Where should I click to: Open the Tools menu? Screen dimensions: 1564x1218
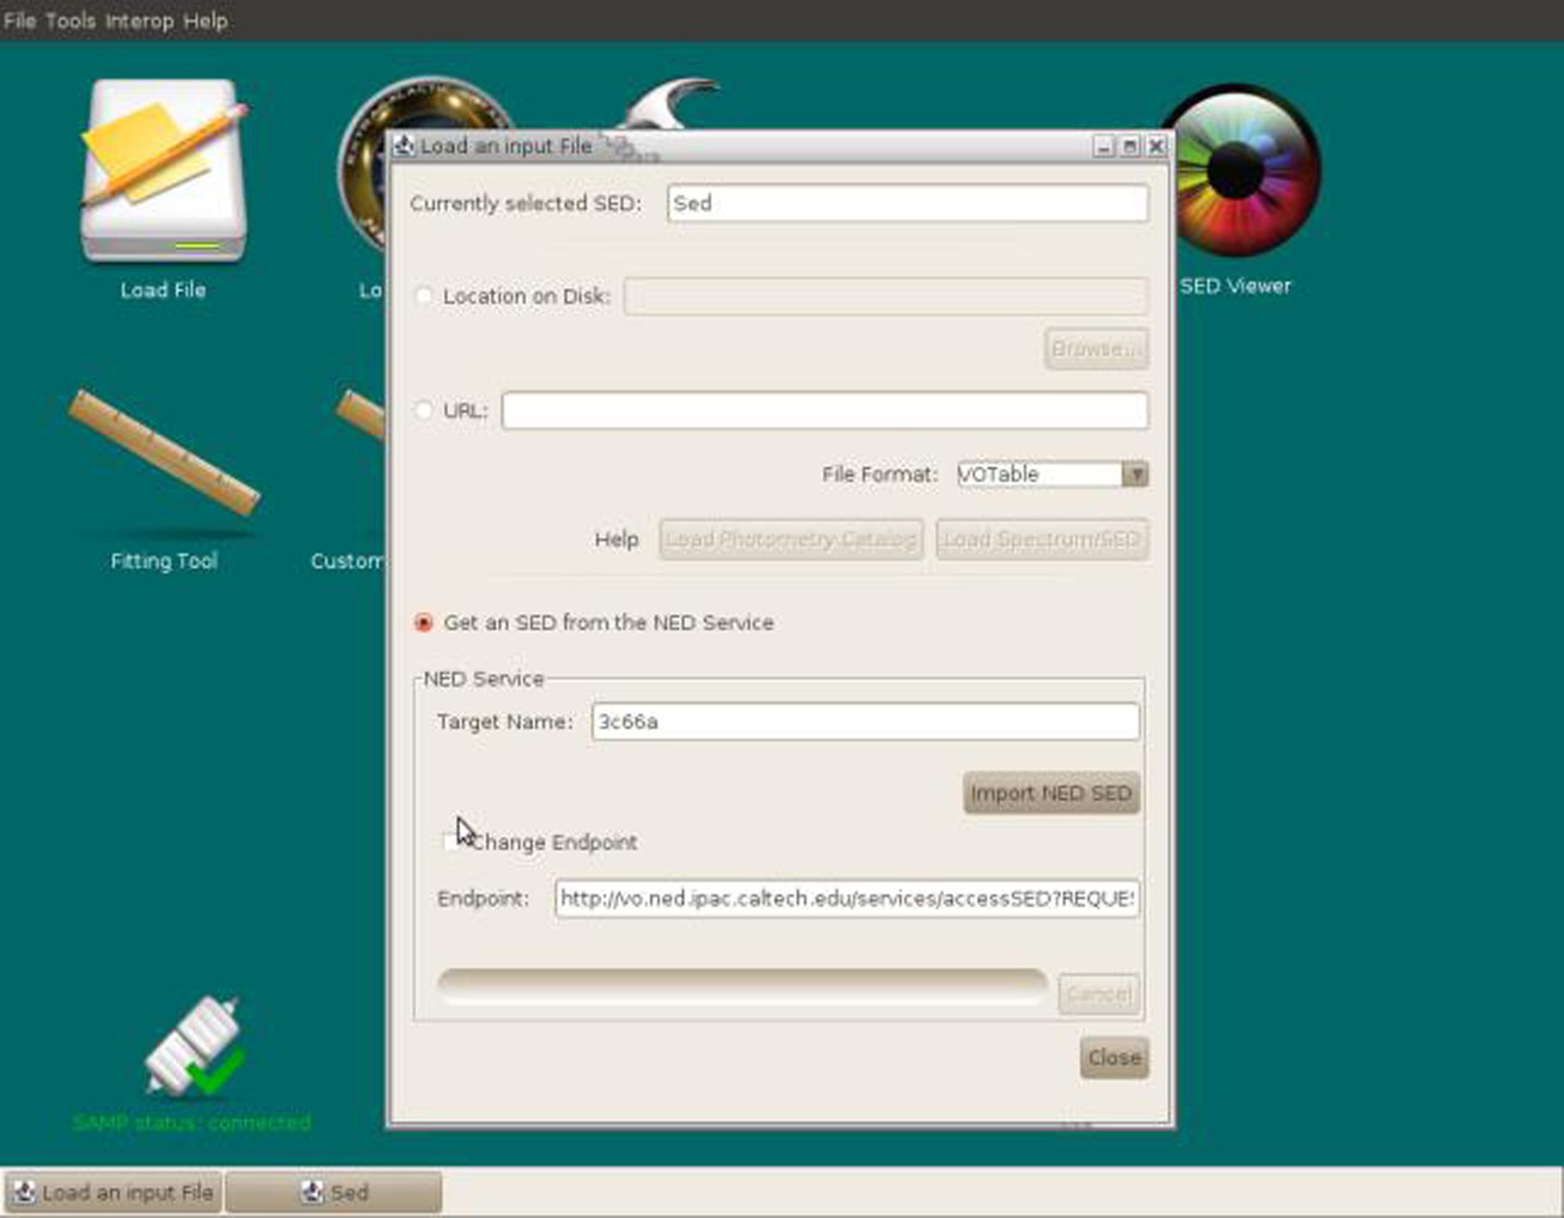pyautogui.click(x=70, y=21)
